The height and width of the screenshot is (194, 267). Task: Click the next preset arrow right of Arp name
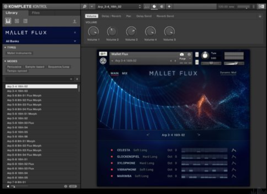coord(199,135)
